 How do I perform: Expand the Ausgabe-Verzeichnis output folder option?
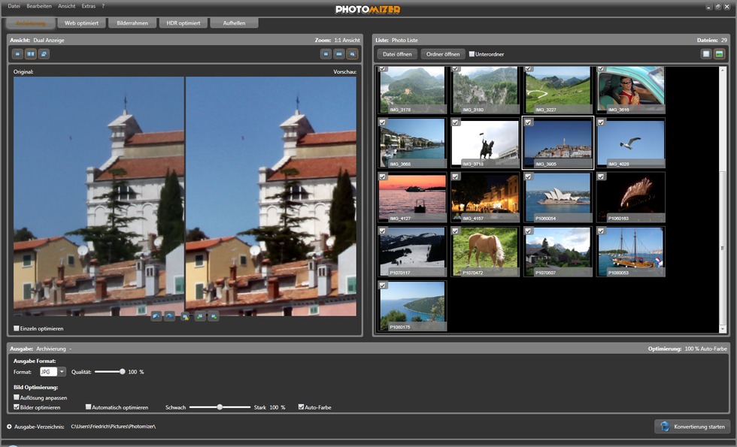pos(9,427)
